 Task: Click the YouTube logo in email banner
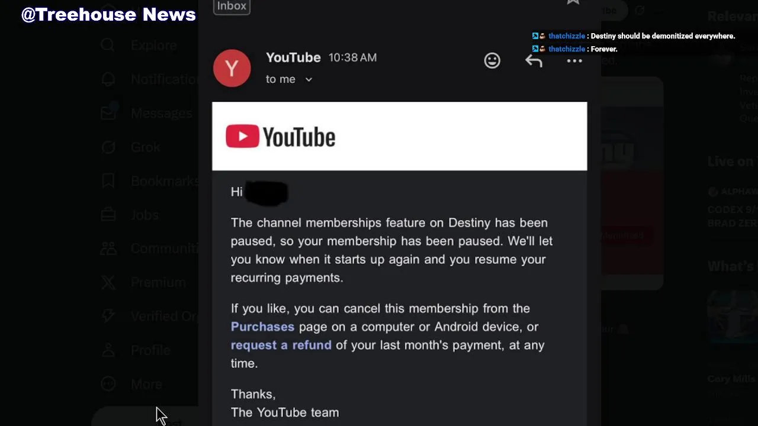click(x=280, y=137)
